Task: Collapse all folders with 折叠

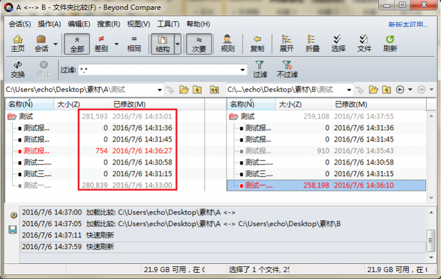Action: (x=312, y=44)
